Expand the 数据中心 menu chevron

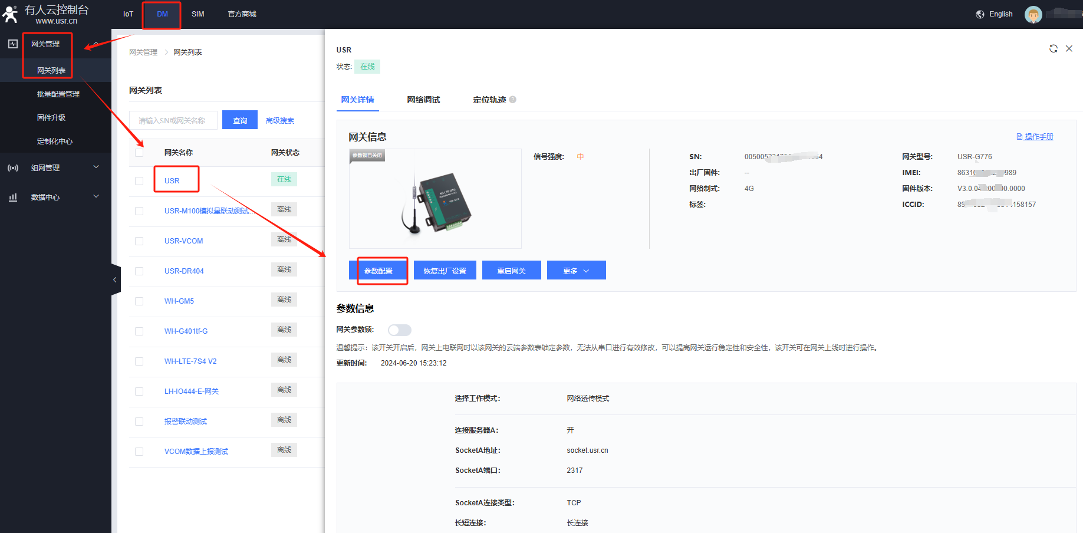pos(96,197)
